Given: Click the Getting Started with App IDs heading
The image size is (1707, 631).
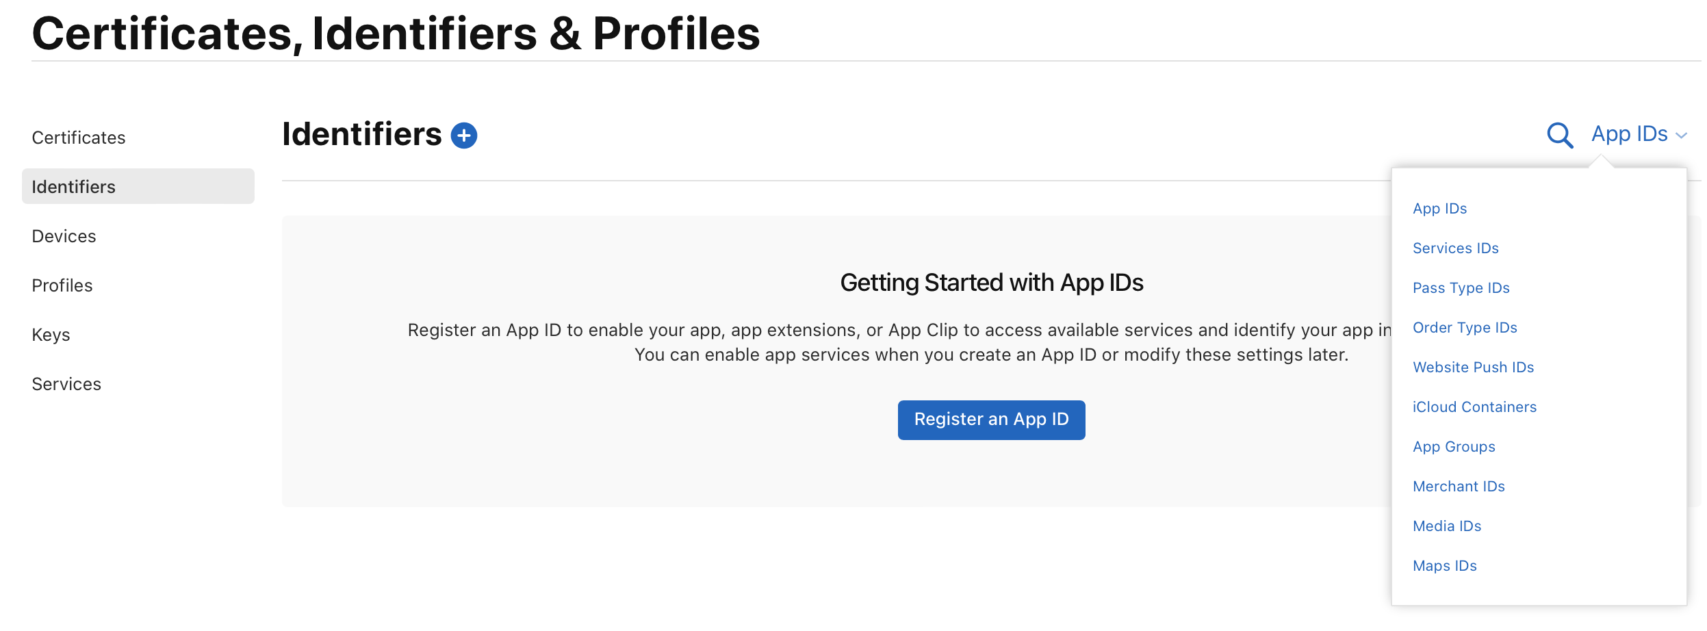Looking at the screenshot, I should tap(992, 283).
